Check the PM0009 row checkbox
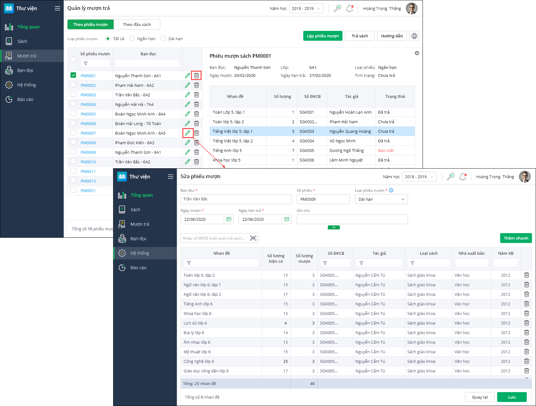Image resolution: width=536 pixels, height=406 pixels. tap(73, 152)
